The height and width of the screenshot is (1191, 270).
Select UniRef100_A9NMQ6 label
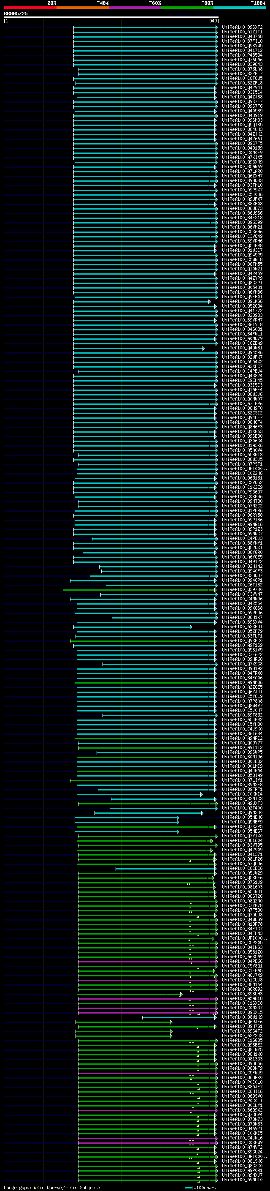coord(242,682)
